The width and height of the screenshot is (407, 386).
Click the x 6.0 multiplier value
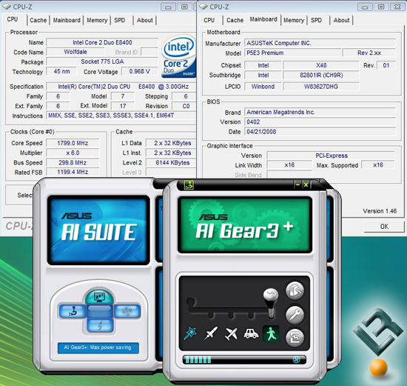[73, 153]
